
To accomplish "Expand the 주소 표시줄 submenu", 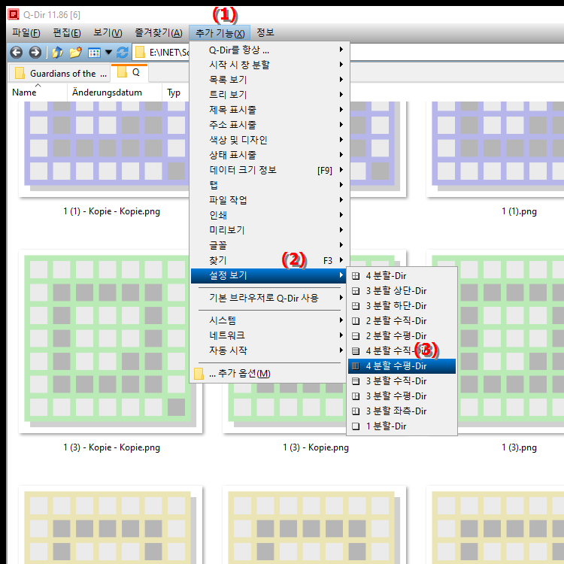I will click(269, 125).
